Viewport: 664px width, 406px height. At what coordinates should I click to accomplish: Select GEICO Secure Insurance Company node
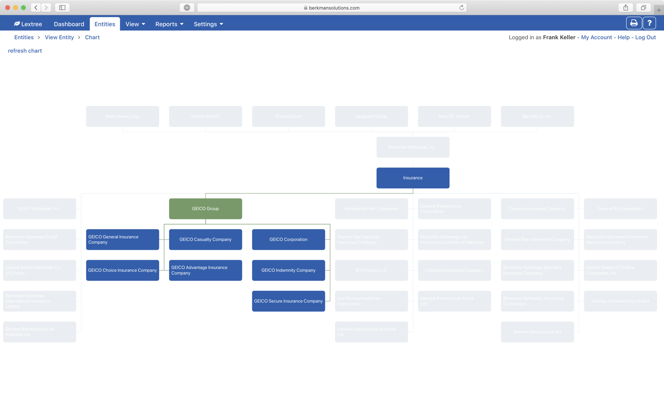(289, 301)
